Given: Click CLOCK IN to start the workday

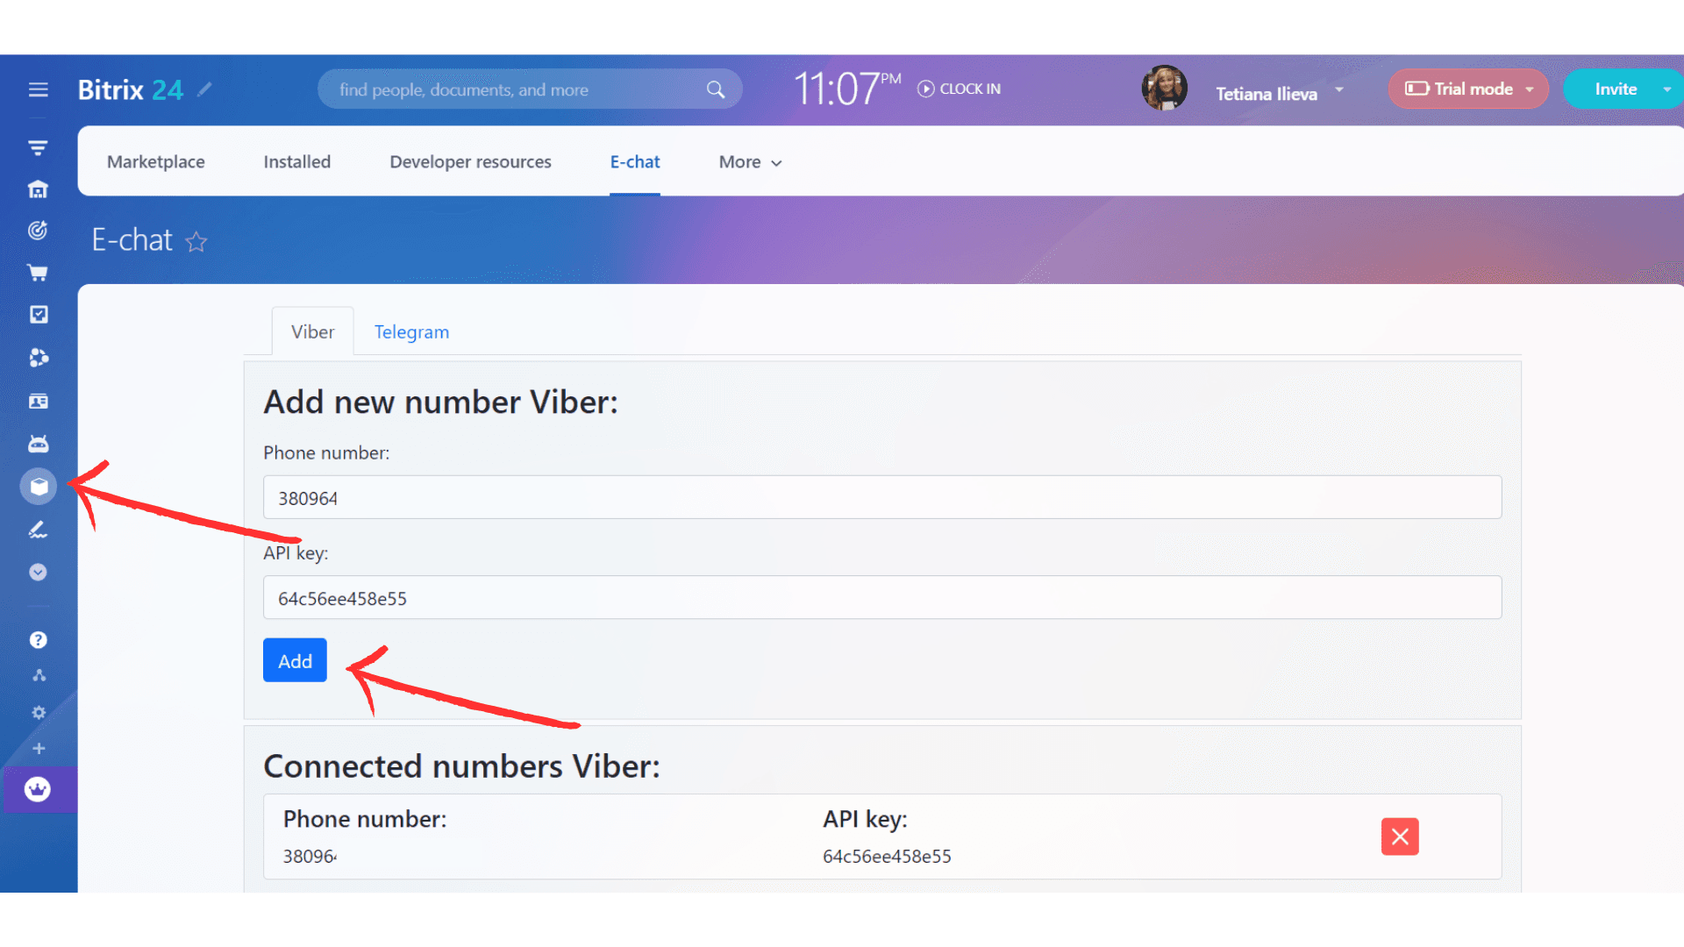Looking at the screenshot, I should 960,89.
